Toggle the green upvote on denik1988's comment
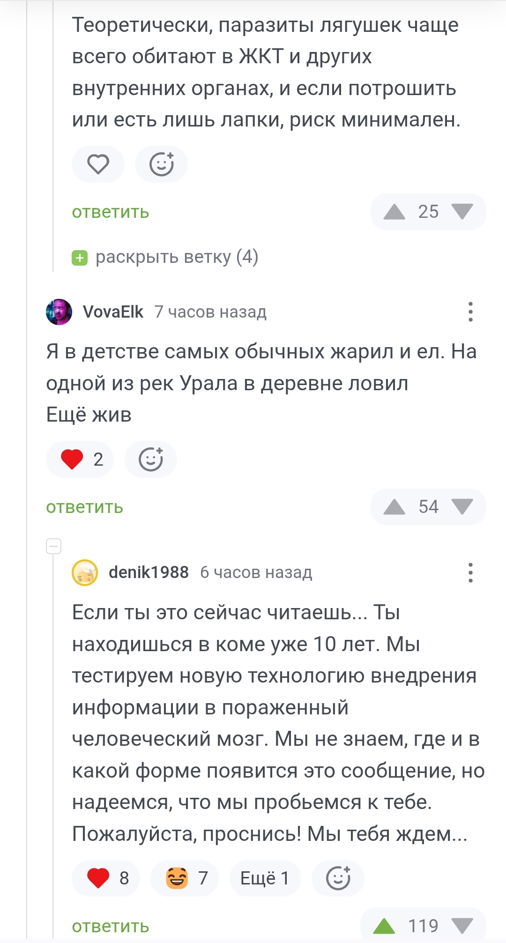Viewport: 506px width, 943px height. (384, 926)
